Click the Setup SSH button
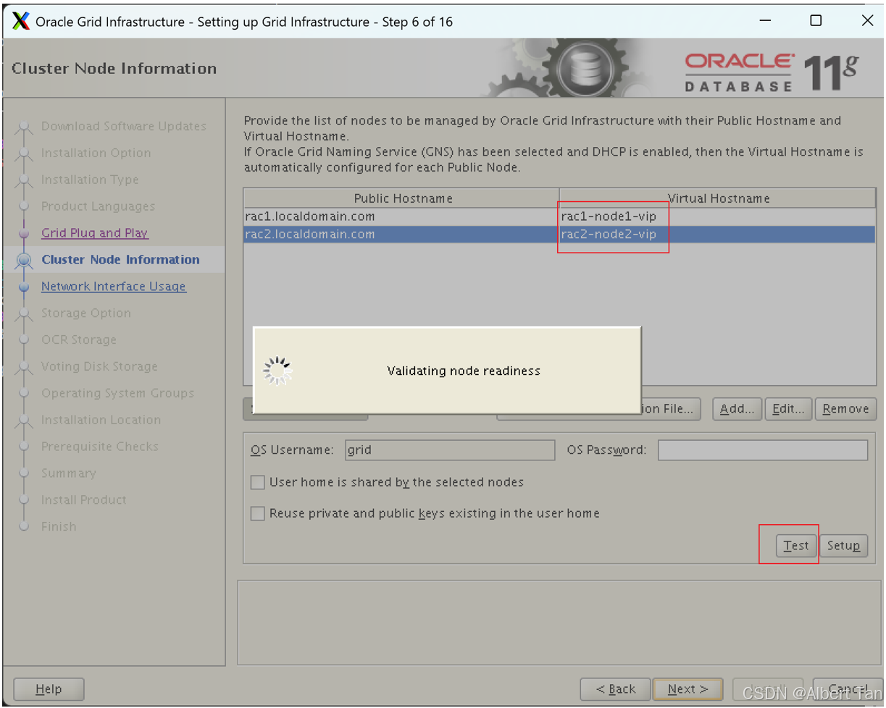The image size is (886, 708). [843, 546]
